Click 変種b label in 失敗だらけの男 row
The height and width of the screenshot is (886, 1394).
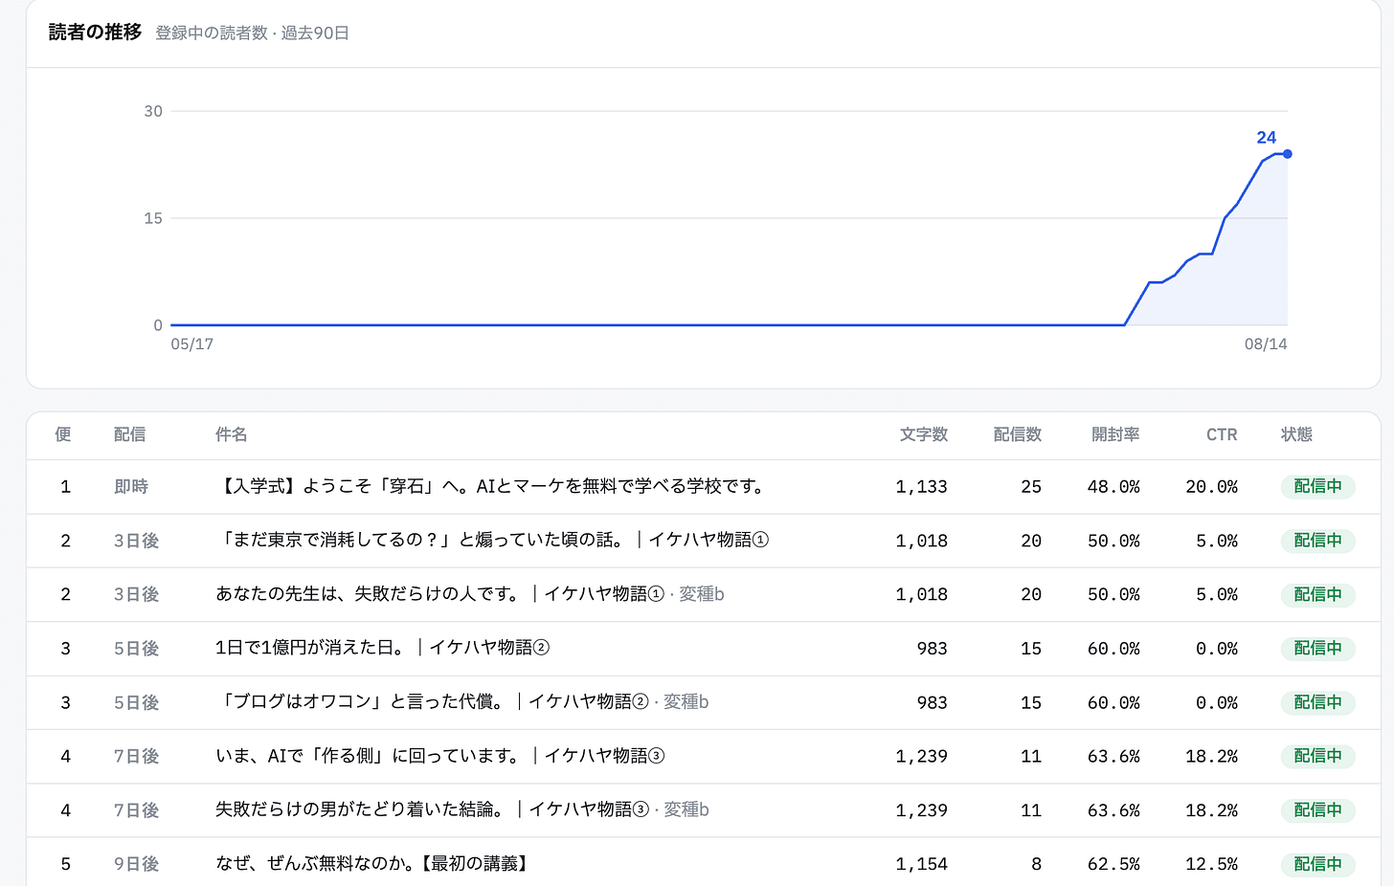(686, 809)
